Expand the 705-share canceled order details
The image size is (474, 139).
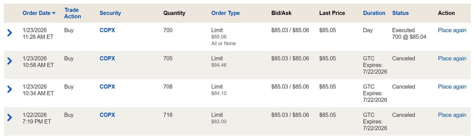[10, 61]
